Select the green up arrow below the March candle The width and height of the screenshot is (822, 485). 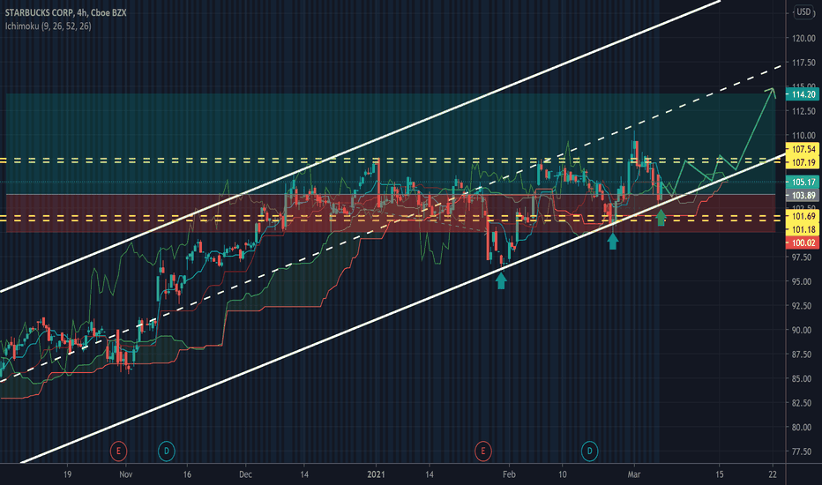coord(661,218)
